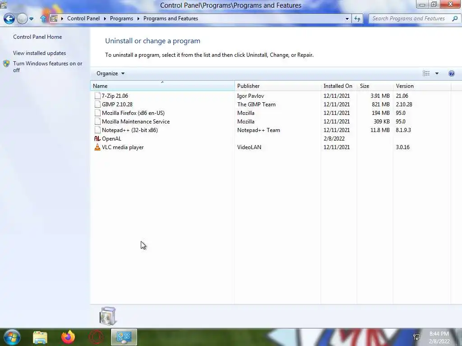Click the blue Help question mark icon
The image size is (462, 346).
[x=451, y=73]
